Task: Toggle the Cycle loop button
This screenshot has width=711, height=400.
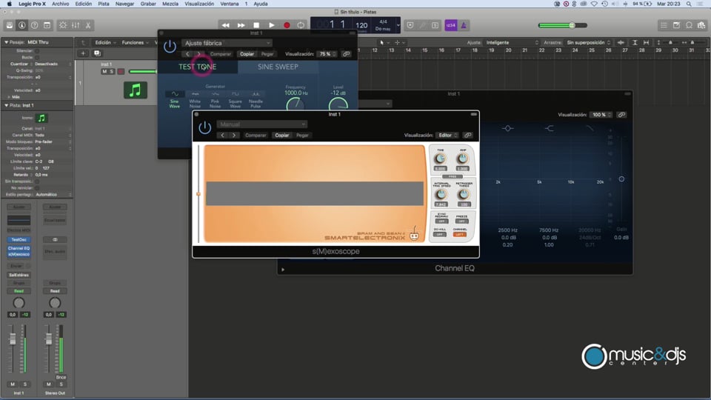Action: (301, 25)
